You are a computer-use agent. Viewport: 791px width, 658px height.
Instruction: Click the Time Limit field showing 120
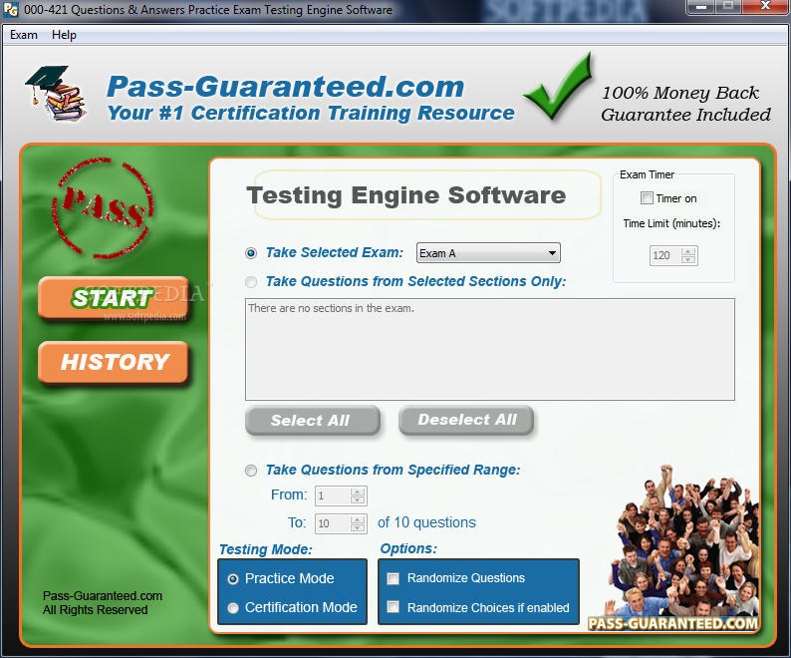[664, 255]
